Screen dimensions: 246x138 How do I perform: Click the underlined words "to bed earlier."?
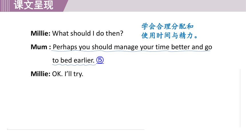click(74, 60)
